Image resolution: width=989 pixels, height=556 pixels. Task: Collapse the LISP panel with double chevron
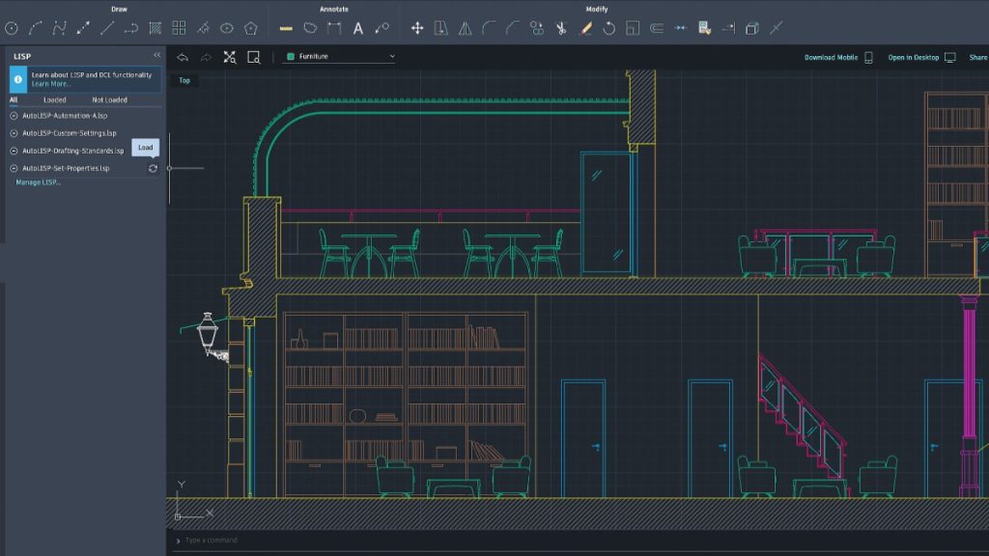(x=157, y=54)
